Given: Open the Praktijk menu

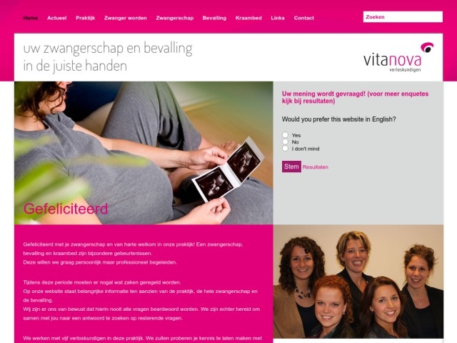Looking at the screenshot, I should pyautogui.click(x=86, y=18).
